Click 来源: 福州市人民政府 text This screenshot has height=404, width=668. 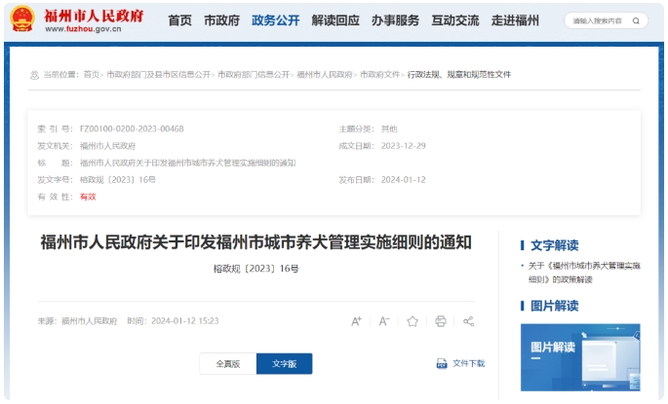pos(77,321)
